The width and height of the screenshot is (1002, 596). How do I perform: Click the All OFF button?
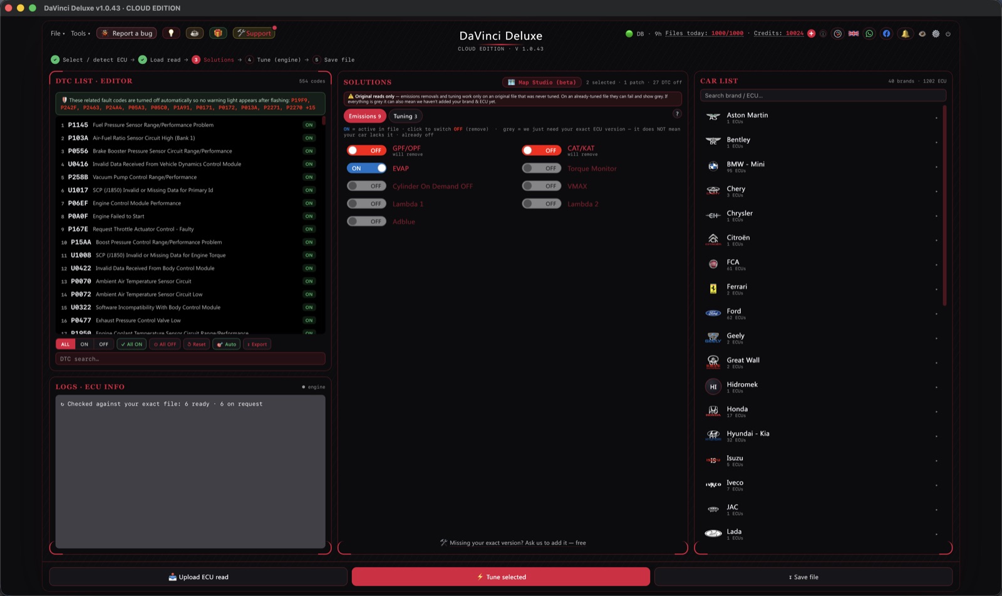(x=165, y=344)
